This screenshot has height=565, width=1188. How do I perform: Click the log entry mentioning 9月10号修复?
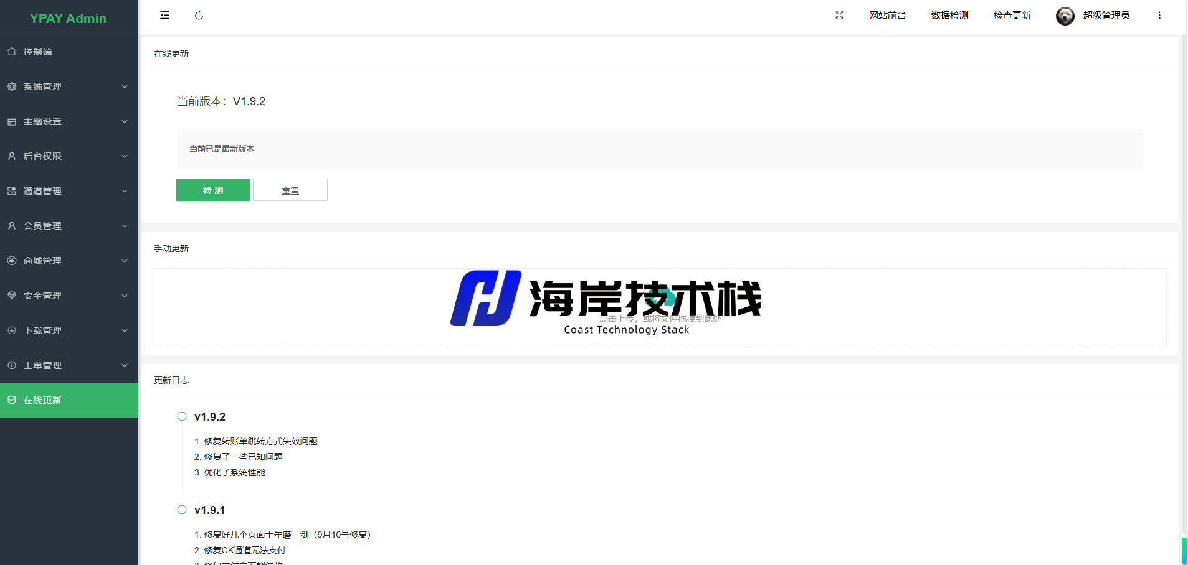point(283,535)
